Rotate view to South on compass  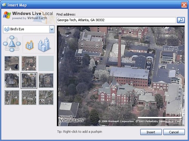tap(12, 50)
